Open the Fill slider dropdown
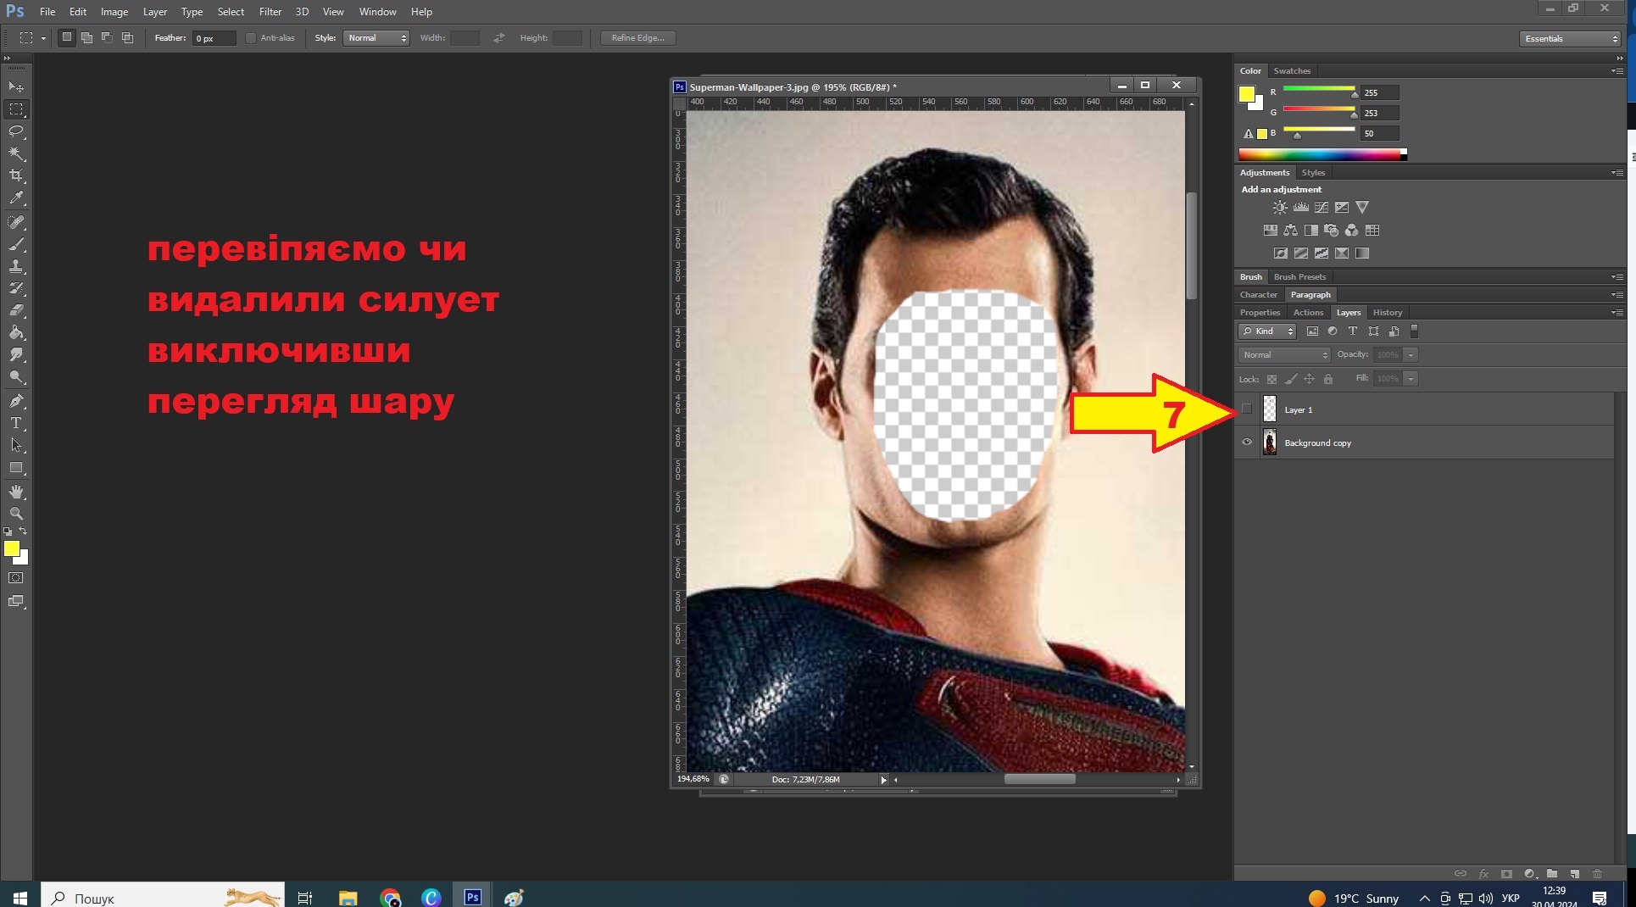 point(1411,379)
